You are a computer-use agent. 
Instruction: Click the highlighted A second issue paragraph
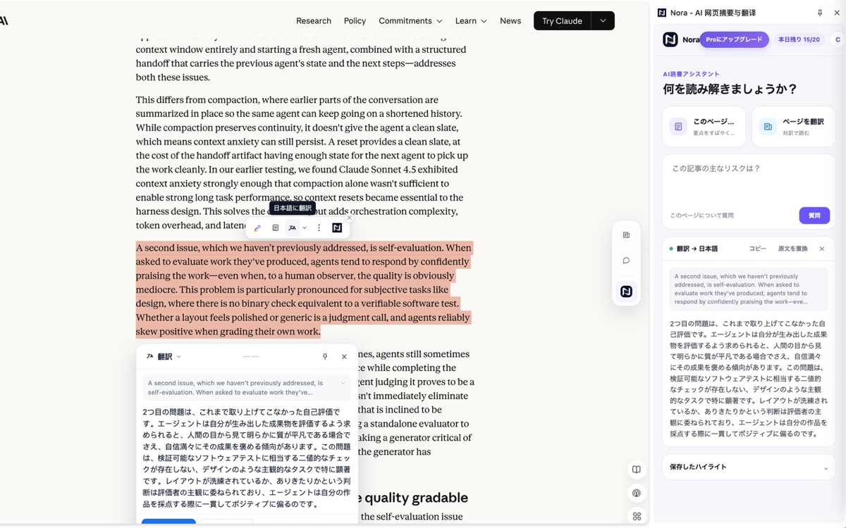point(304,289)
